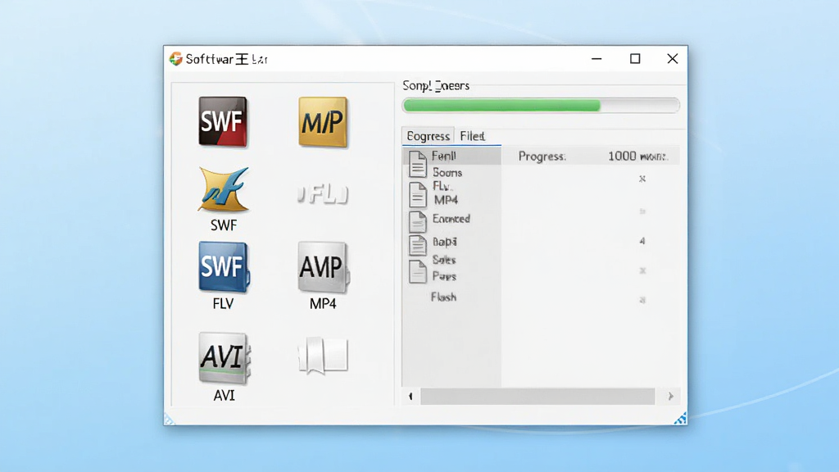Click the document icon beside MP4 row

tap(418, 194)
